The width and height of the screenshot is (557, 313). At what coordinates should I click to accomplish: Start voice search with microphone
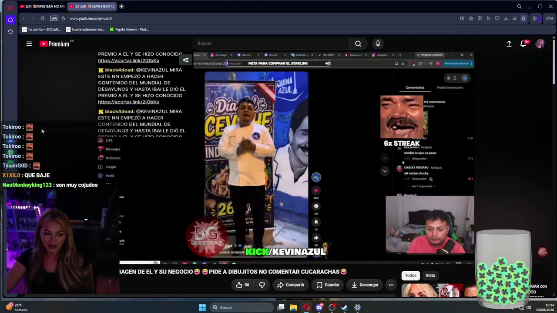[378, 43]
